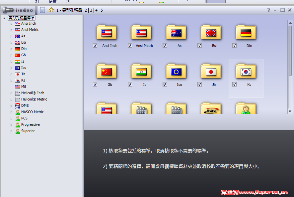Click the standards grid scrollbar thumb
This screenshot has width=294, height=197.
[x=290, y=50]
